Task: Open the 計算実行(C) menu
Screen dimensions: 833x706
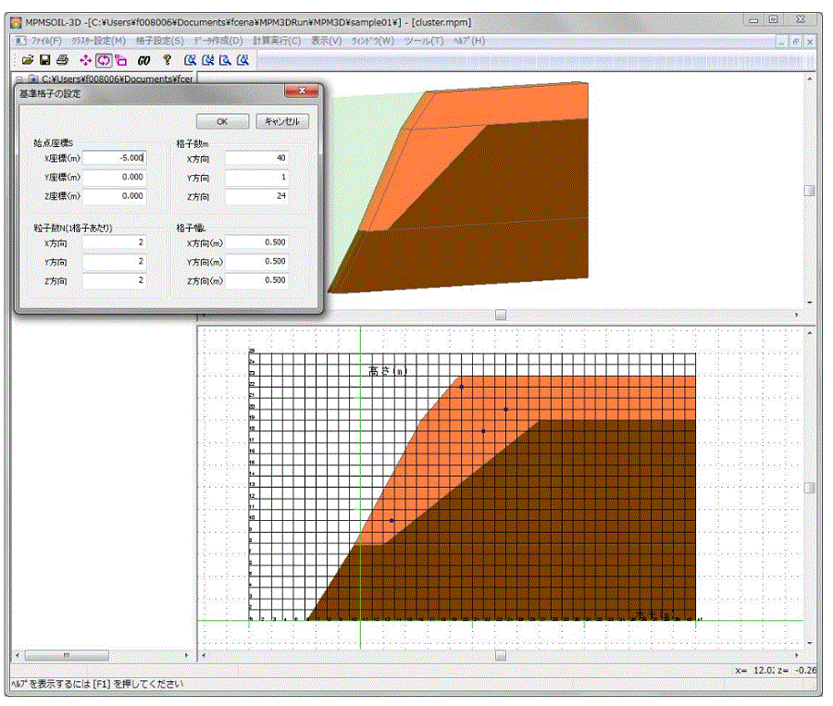Action: click(x=277, y=40)
